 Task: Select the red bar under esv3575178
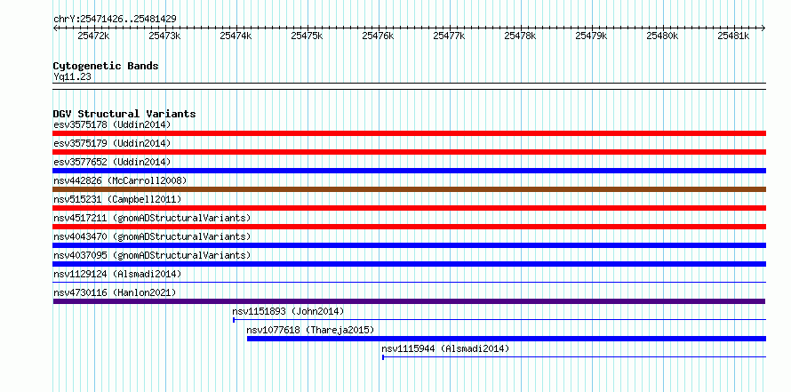[x=409, y=133]
